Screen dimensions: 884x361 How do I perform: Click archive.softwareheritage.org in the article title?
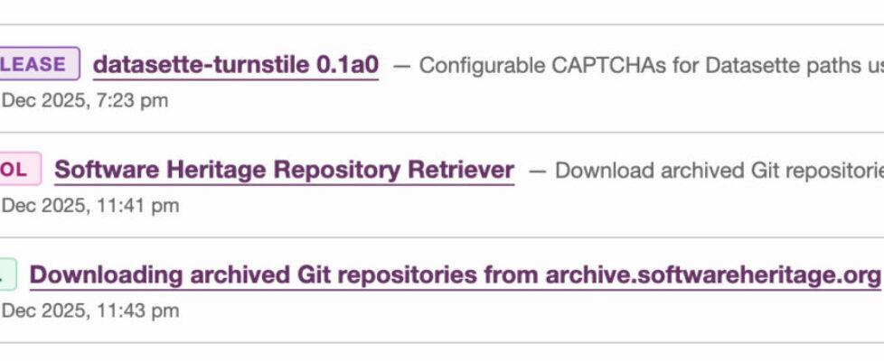pyautogui.click(x=712, y=274)
